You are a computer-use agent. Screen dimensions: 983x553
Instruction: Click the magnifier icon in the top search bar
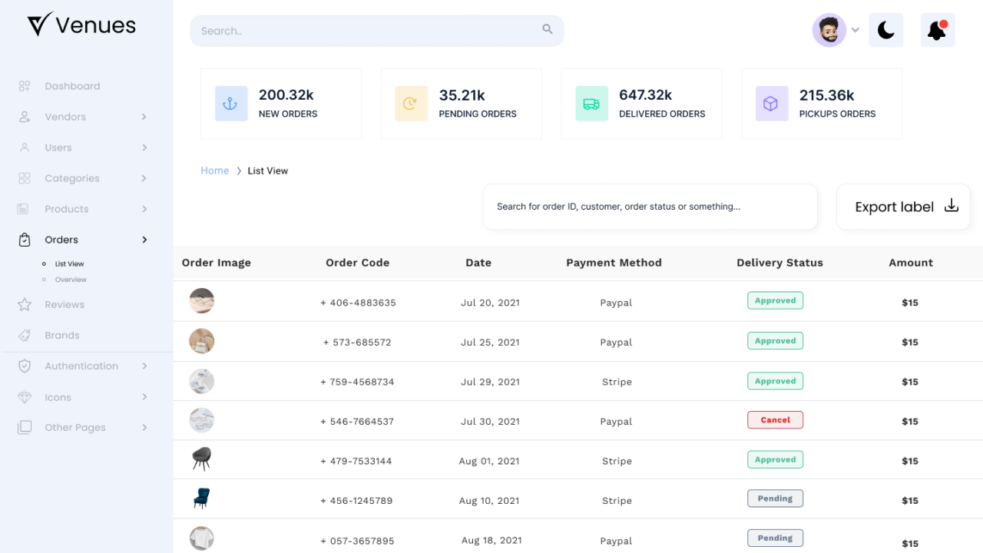coord(548,29)
